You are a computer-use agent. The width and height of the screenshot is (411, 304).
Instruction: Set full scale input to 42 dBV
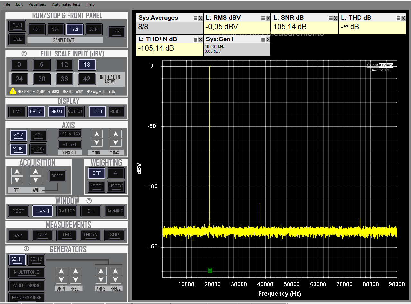tap(87, 79)
